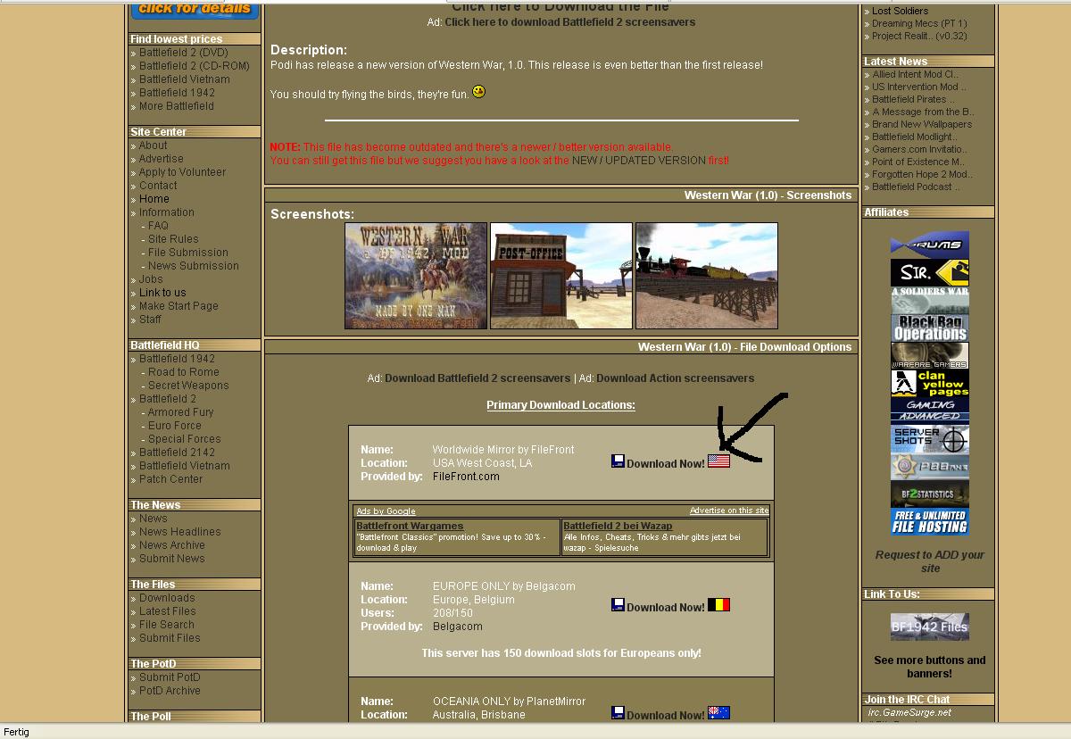Go to the Home page in Site Center
The image size is (1071, 739).
[x=154, y=199]
